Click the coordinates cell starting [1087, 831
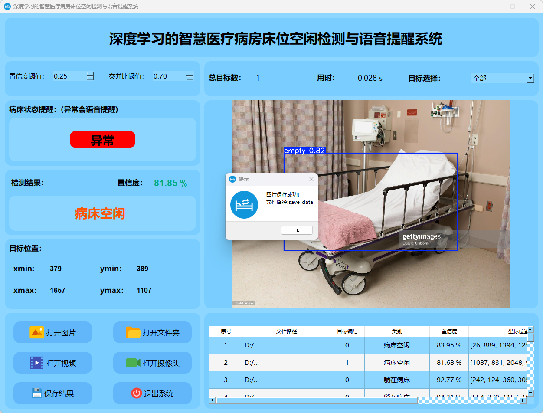 coord(498,363)
